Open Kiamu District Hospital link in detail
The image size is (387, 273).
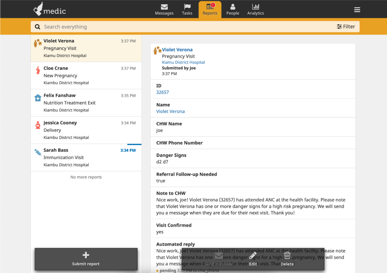pyautogui.click(x=183, y=62)
